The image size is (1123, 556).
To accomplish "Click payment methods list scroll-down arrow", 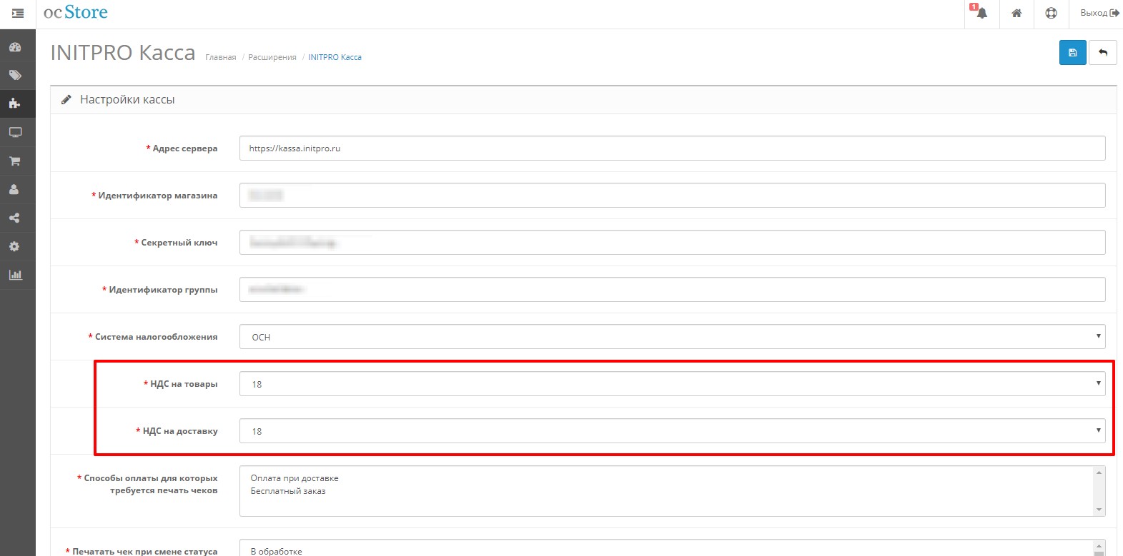I will (1099, 510).
